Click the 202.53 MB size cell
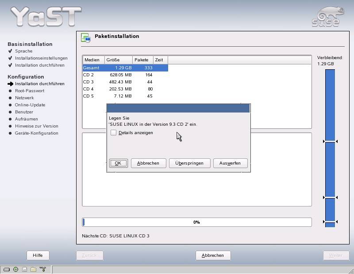354x274 pixels. point(120,89)
